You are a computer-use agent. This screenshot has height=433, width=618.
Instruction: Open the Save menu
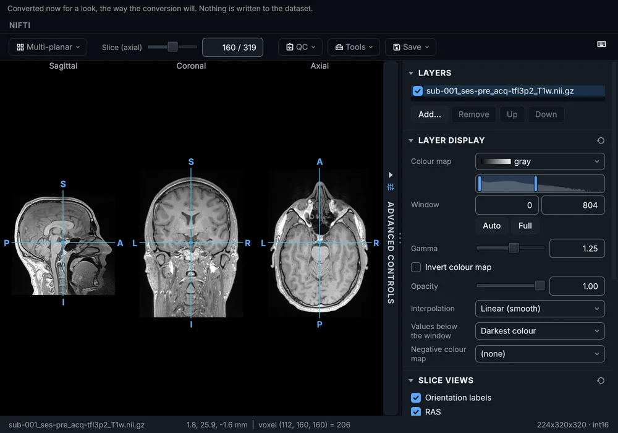pyautogui.click(x=410, y=48)
